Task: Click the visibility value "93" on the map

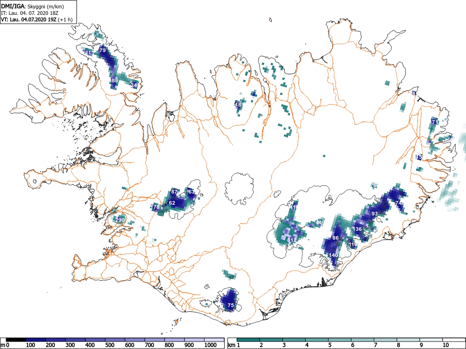Action: pyautogui.click(x=375, y=214)
